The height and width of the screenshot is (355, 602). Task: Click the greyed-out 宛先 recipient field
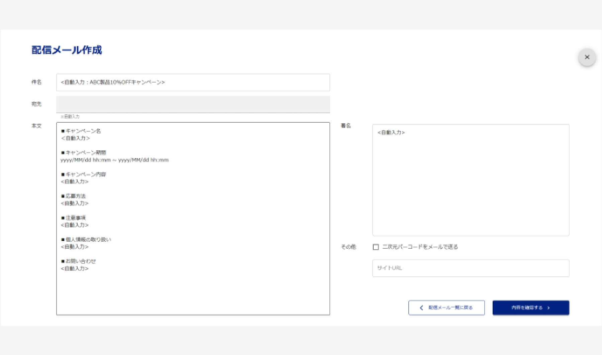[193, 104]
